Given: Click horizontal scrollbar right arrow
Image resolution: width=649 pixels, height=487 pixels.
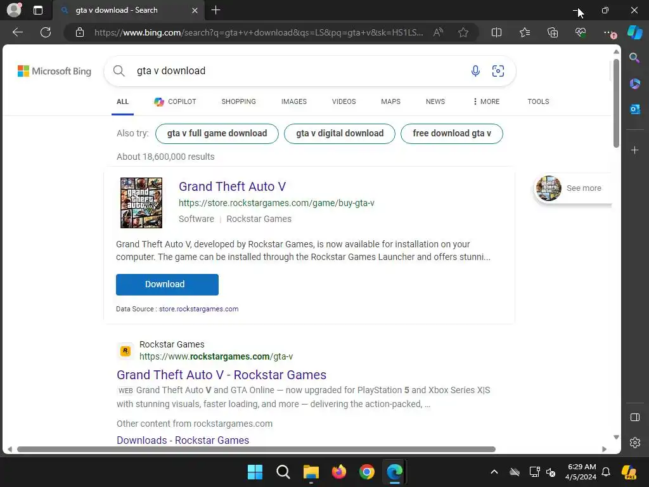Looking at the screenshot, I should tap(604, 450).
